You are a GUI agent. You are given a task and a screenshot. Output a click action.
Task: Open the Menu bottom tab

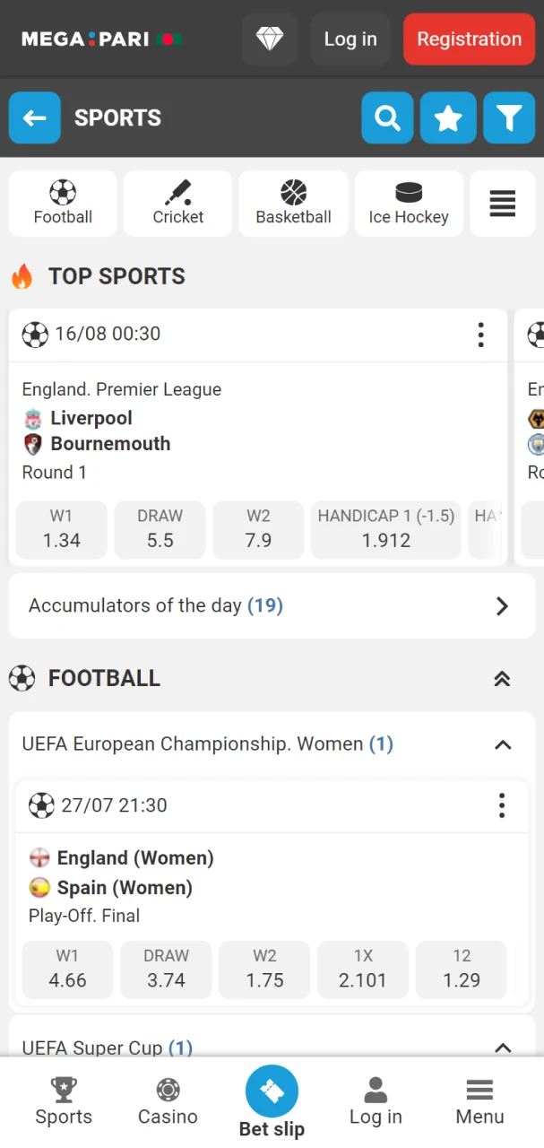(x=479, y=1101)
